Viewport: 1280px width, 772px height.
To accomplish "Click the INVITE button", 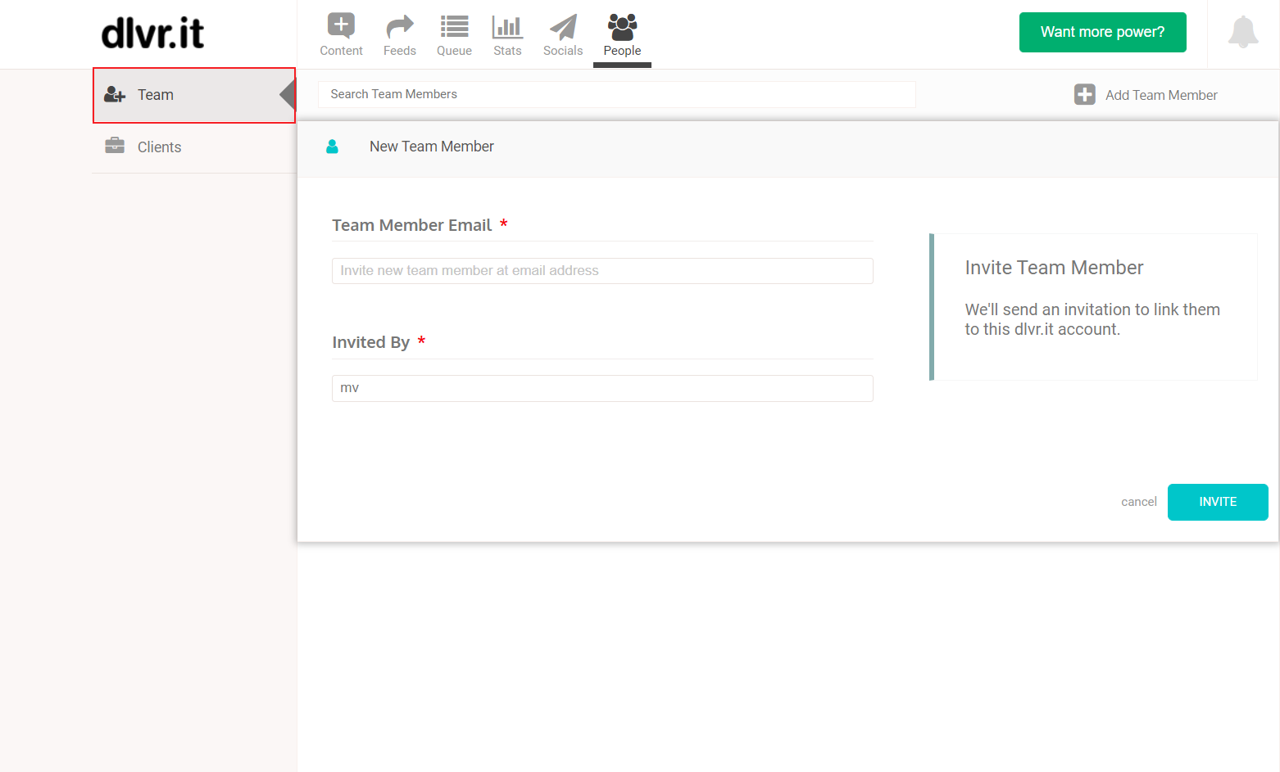I will (1218, 502).
